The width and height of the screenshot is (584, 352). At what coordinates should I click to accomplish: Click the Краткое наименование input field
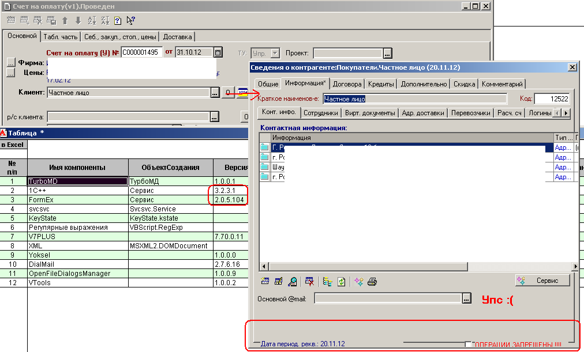[x=414, y=99]
